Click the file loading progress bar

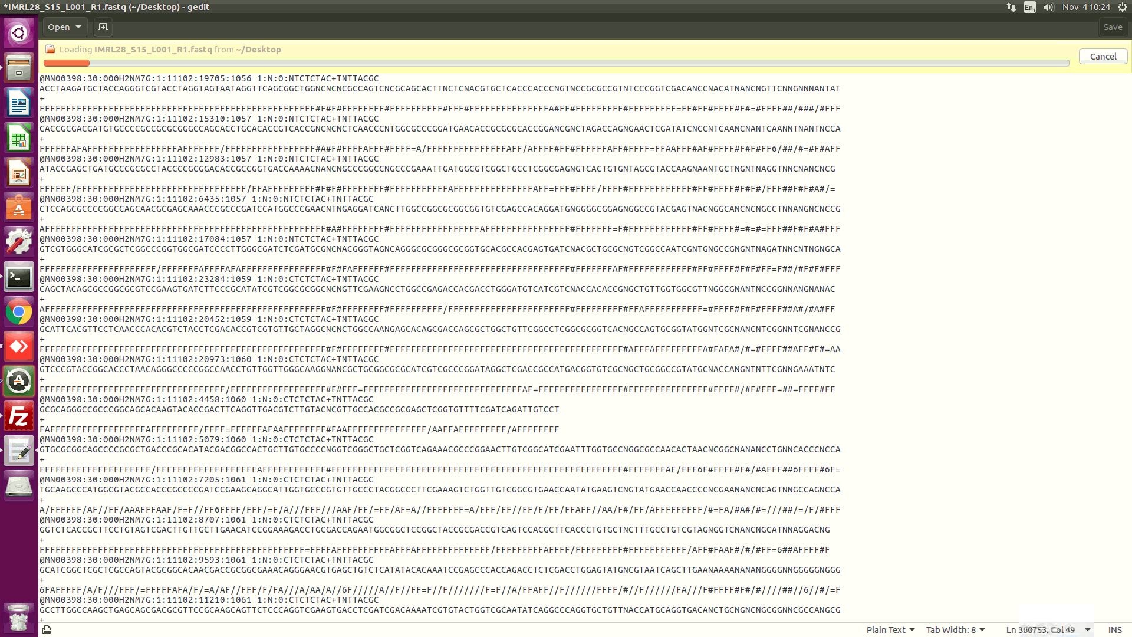[554, 63]
